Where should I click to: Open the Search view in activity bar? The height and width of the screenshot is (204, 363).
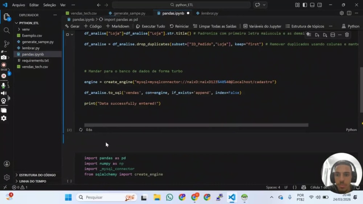(x=7, y=30)
